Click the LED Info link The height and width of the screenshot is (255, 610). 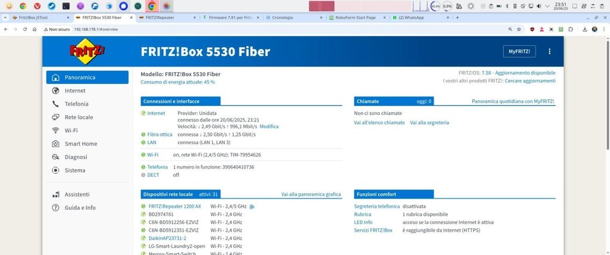point(363,222)
